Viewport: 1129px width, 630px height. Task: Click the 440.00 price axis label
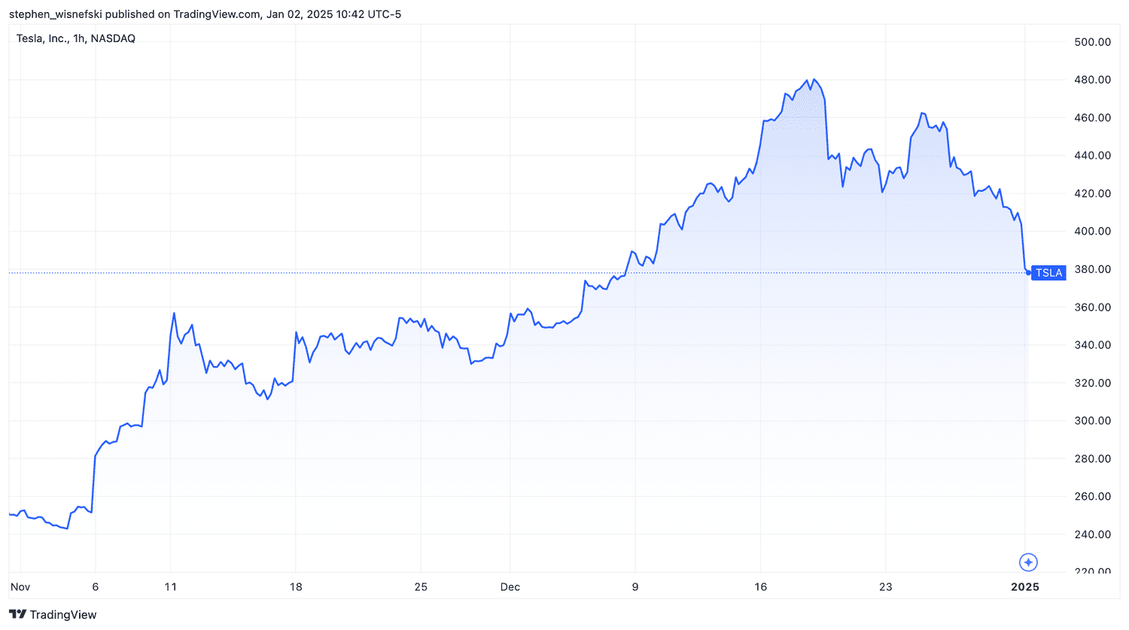(x=1092, y=156)
